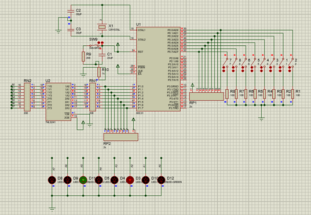Click the C1 capacitor
311x215 pixels.
(102, 54)
